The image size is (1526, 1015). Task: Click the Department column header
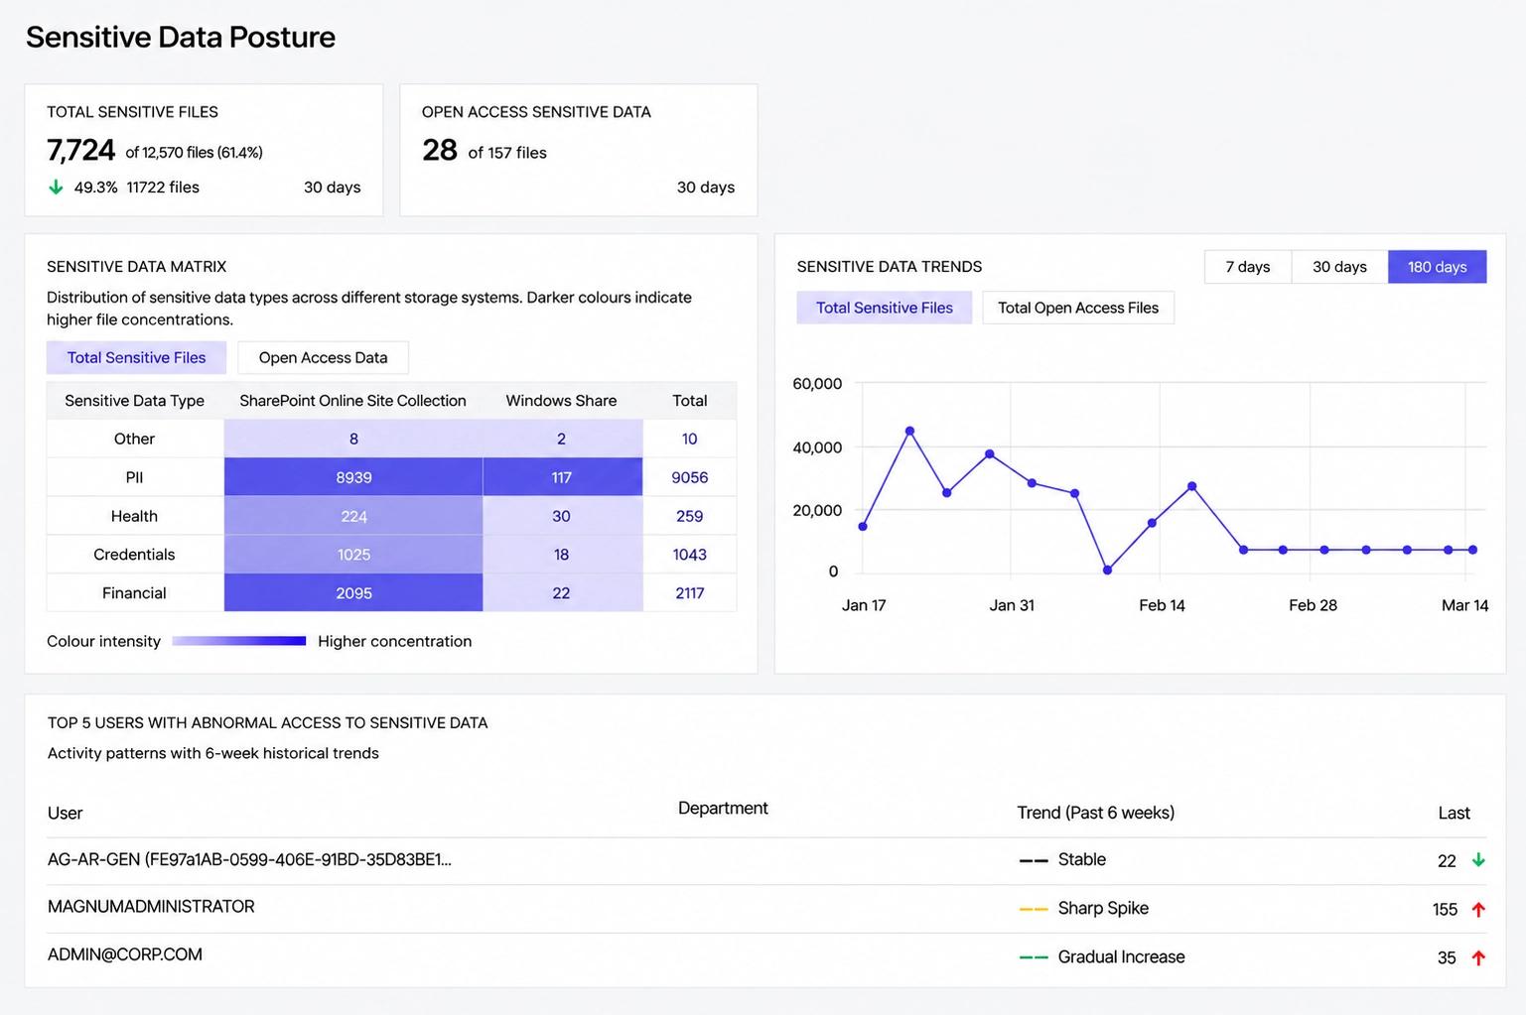click(723, 808)
